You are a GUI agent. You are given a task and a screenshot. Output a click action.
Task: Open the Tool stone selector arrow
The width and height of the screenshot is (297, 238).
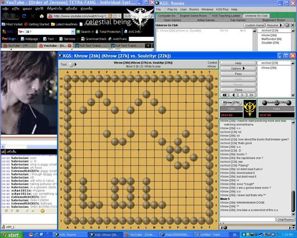coord(76,64)
